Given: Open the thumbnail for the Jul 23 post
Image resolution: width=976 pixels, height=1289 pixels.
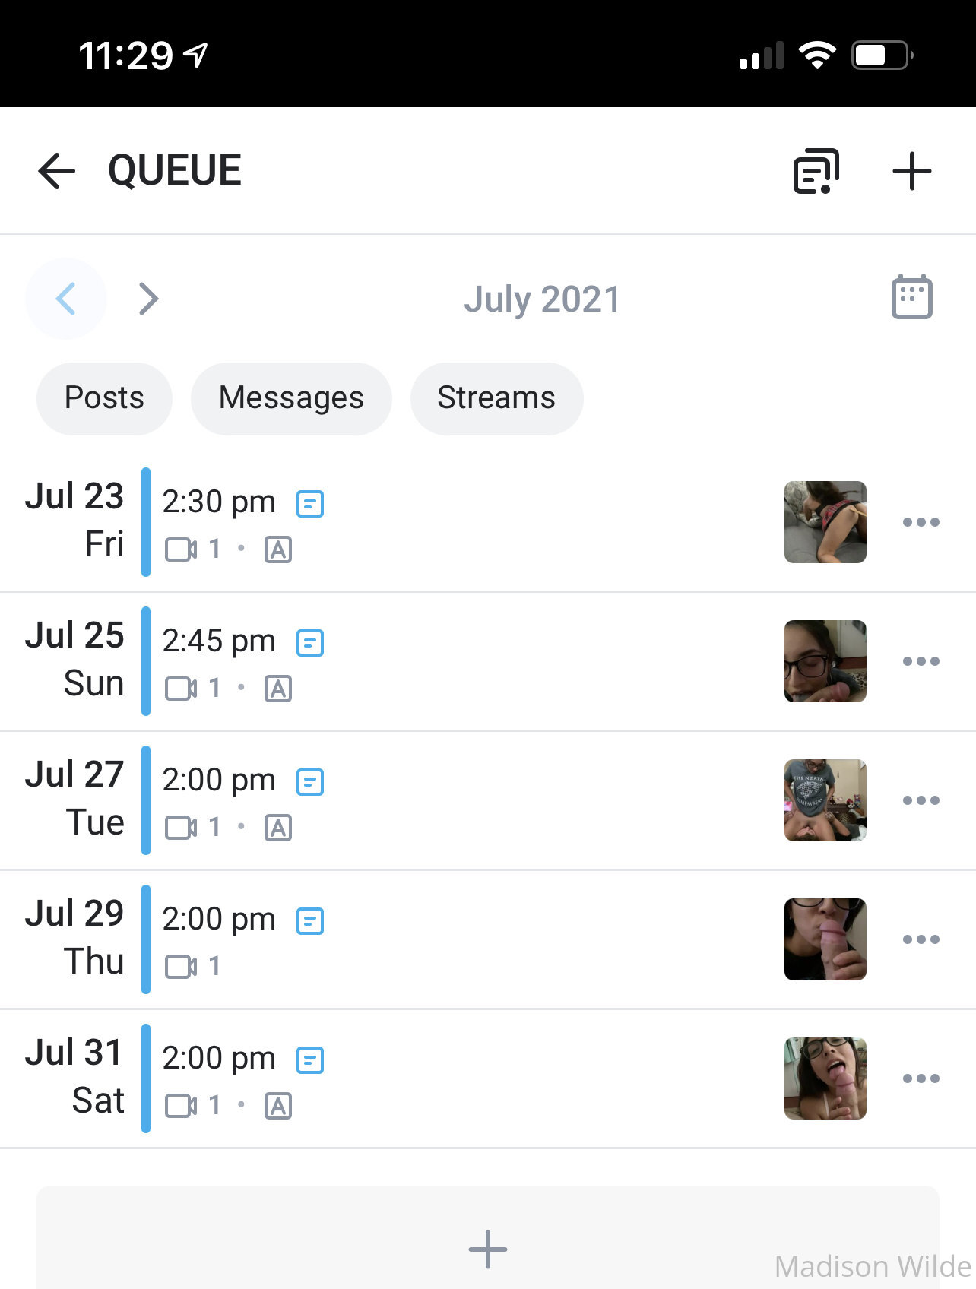Looking at the screenshot, I should [x=825, y=522].
